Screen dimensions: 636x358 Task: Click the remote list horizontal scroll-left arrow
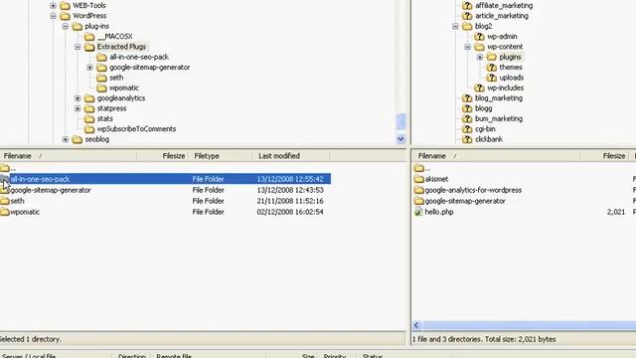coord(416,325)
